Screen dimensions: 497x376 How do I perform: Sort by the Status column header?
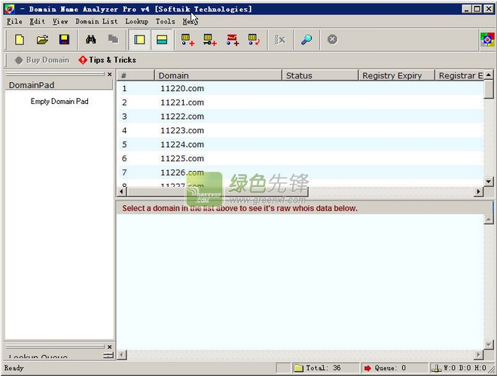[320, 75]
